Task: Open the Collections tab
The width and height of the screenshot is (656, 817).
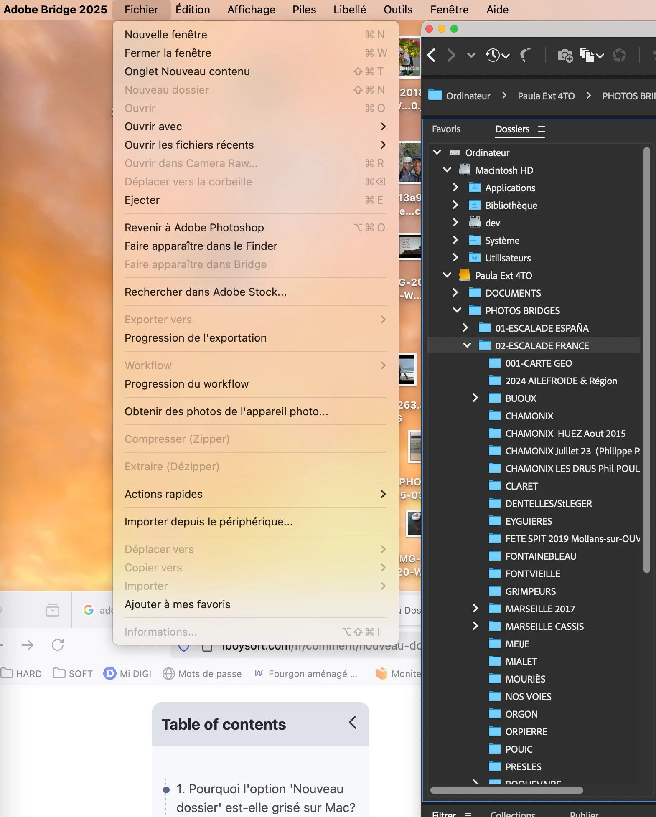Action: pyautogui.click(x=513, y=813)
